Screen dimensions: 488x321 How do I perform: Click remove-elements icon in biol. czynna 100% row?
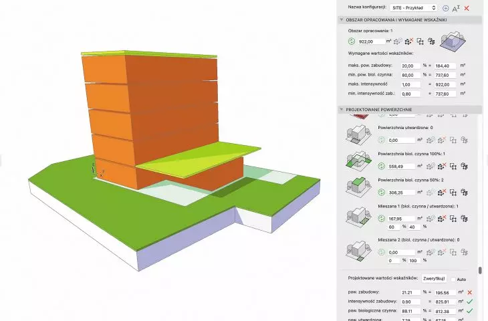click(442, 167)
